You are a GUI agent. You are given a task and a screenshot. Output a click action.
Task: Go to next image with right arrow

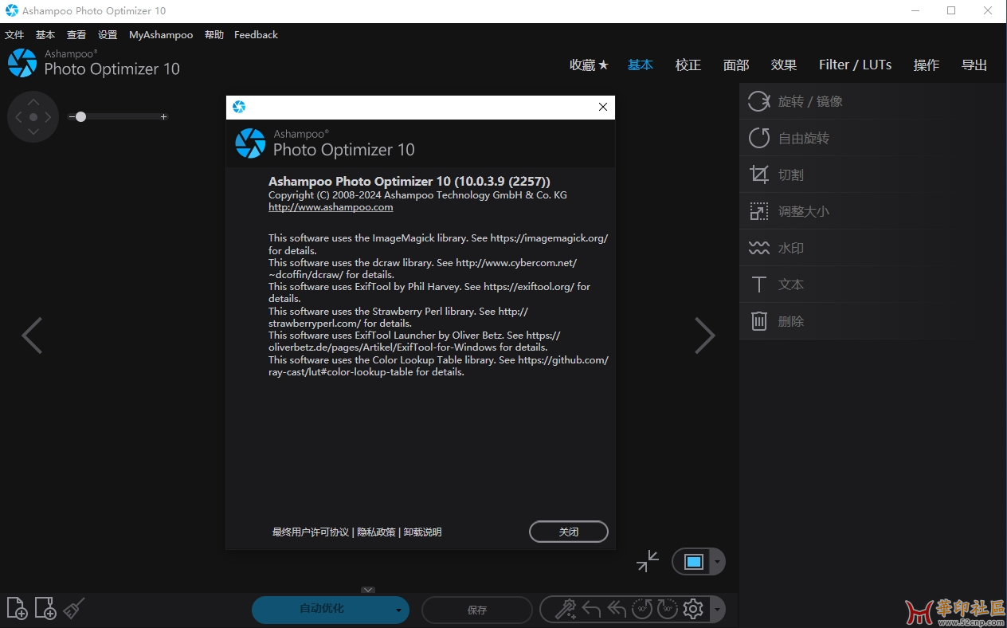(x=705, y=336)
